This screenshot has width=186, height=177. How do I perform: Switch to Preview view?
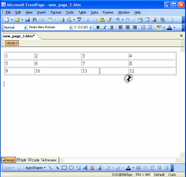pos(49,160)
